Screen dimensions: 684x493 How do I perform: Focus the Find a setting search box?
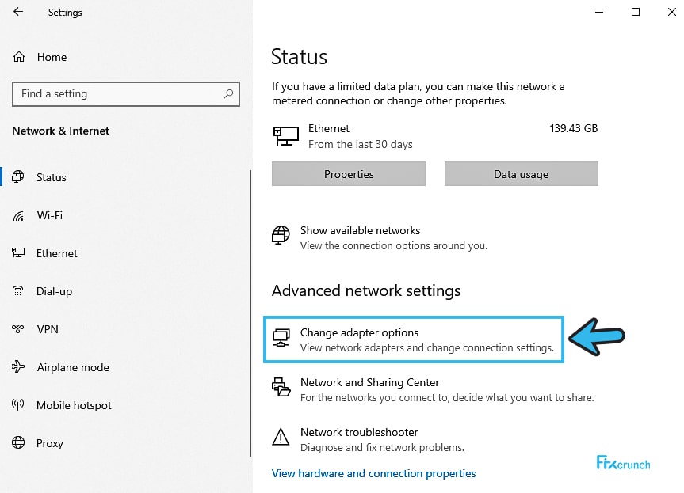(126, 94)
